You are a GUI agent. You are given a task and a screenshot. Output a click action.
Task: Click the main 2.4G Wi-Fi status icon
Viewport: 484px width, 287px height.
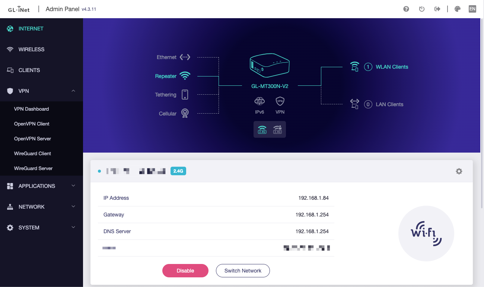tap(262, 129)
